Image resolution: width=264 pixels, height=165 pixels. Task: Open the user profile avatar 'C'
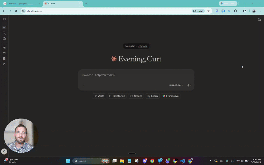point(4,151)
